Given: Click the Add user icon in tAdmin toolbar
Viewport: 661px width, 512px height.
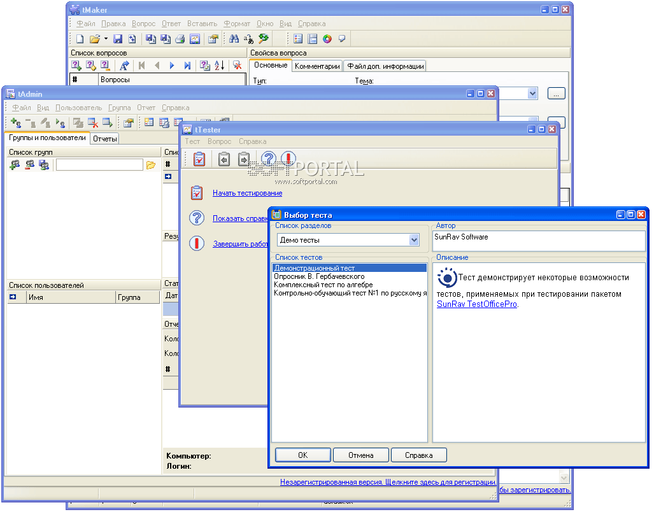Looking at the screenshot, I should click(15, 123).
